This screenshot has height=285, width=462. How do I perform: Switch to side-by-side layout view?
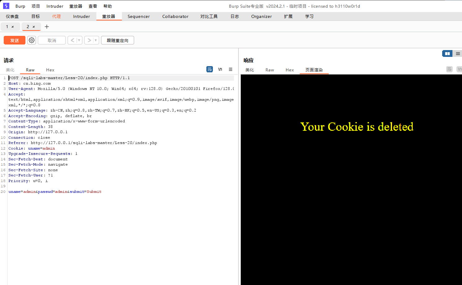447,53
